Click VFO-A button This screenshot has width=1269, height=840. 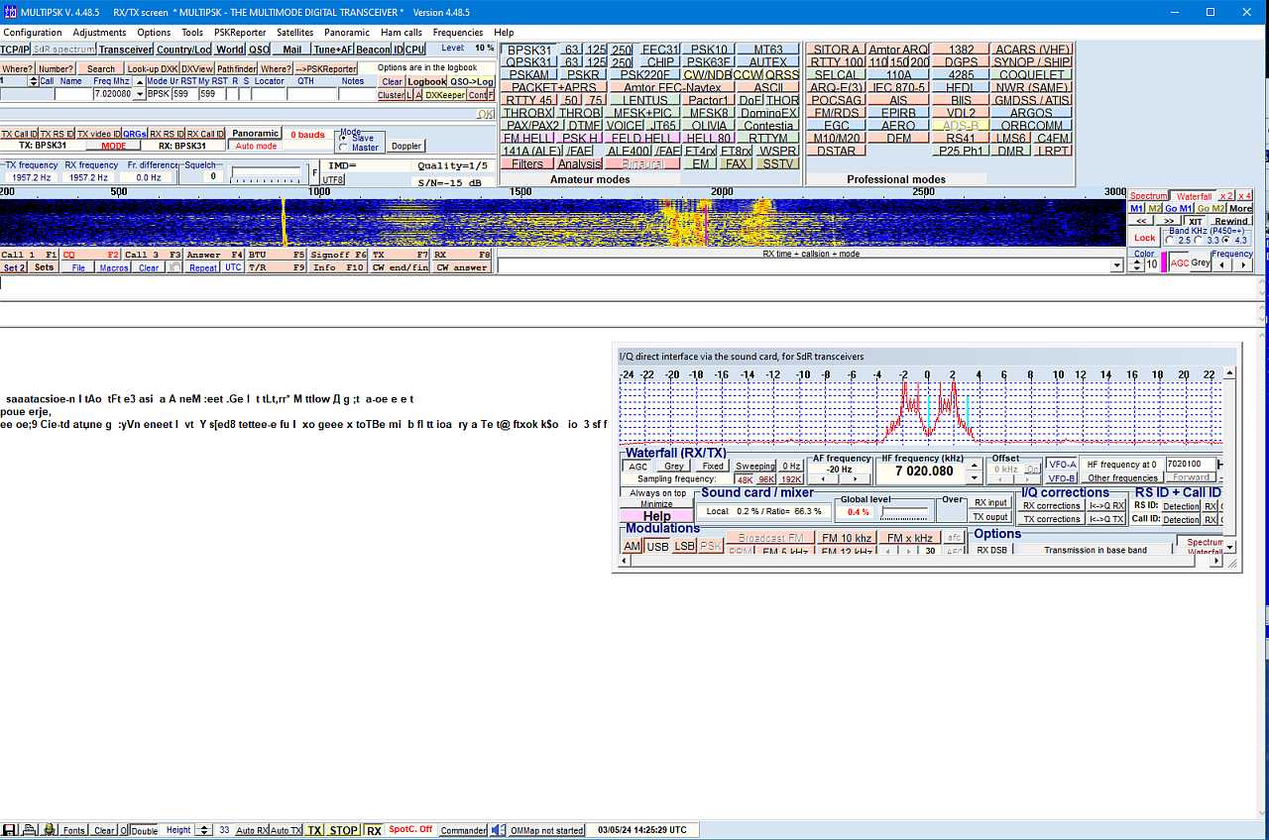(x=1062, y=465)
